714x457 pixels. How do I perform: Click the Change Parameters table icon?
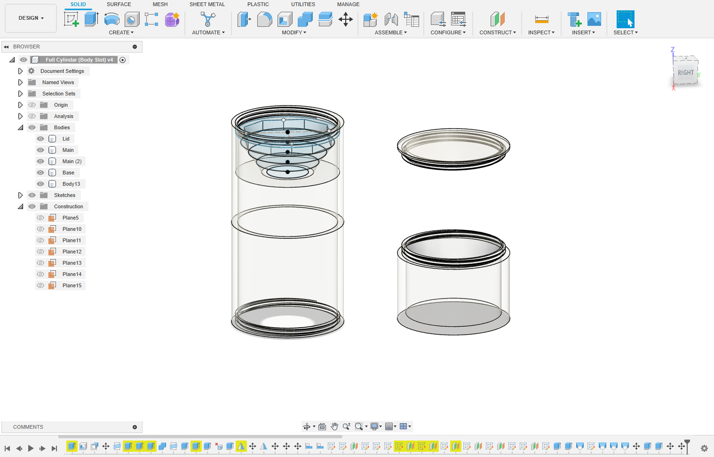411,19
